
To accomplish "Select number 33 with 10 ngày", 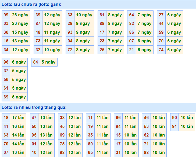I will [x=70, y=15].
